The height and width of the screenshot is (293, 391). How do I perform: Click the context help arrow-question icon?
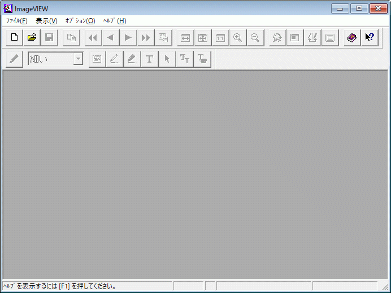370,38
